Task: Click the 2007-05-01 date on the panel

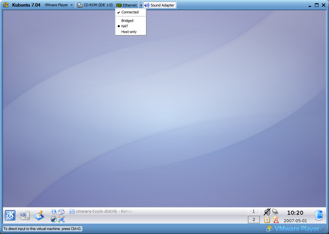Action: tap(295, 221)
